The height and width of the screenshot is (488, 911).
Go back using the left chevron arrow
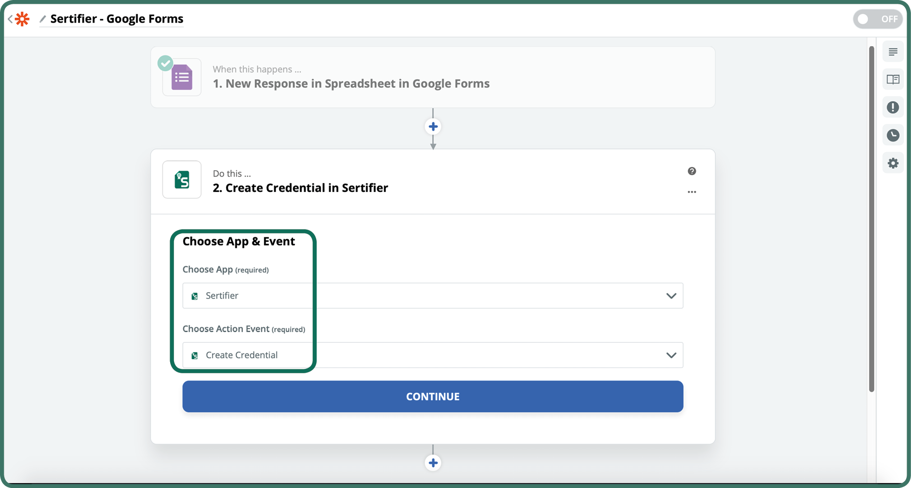10,19
